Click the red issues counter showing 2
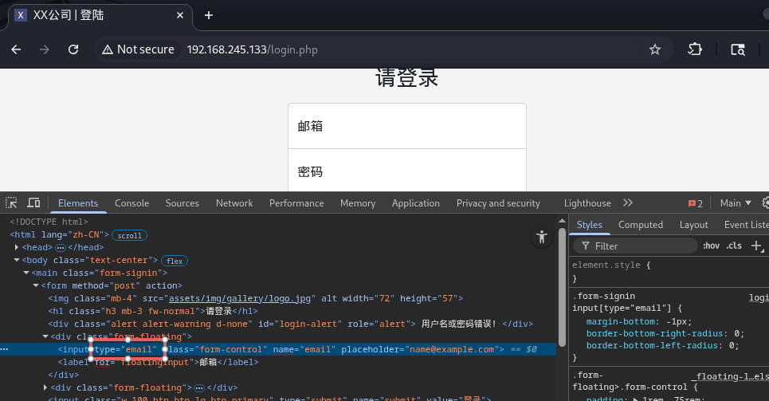This screenshot has width=769, height=401. coord(696,203)
